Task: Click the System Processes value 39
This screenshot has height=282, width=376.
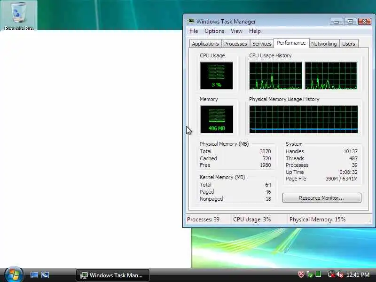Action: point(355,165)
